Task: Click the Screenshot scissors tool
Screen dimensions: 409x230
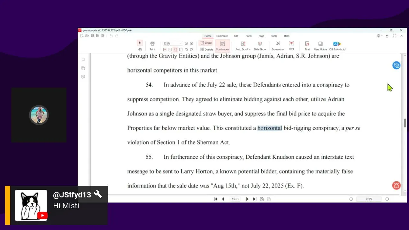Action: (x=278, y=45)
